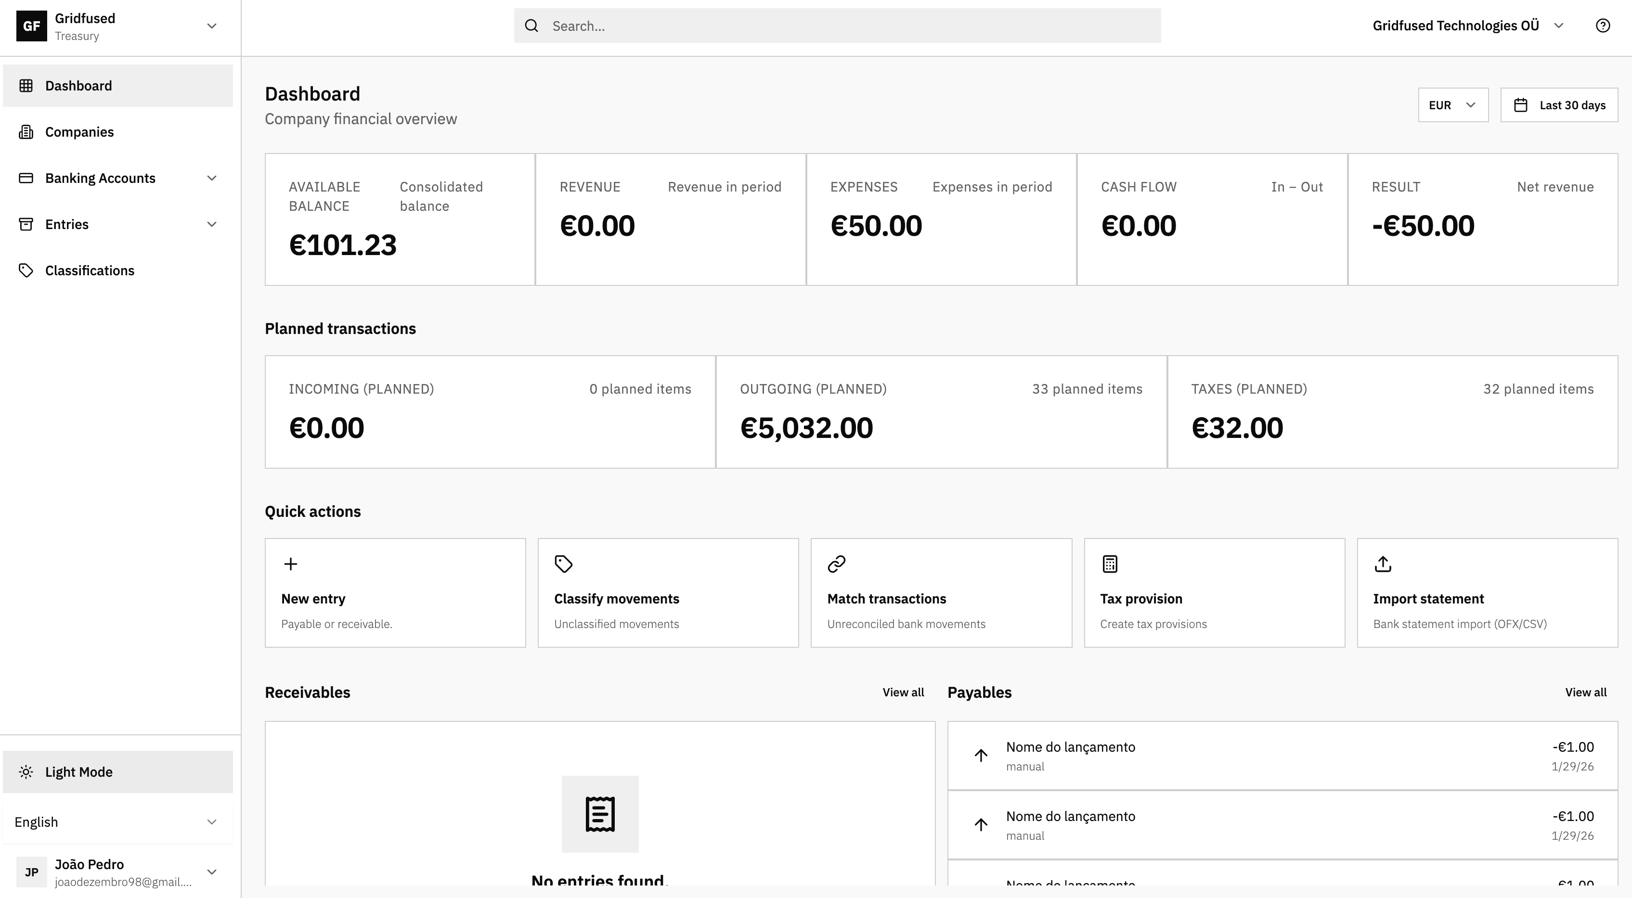This screenshot has height=898, width=1632.
Task: Click View all next to Receivables
Action: [903, 692]
